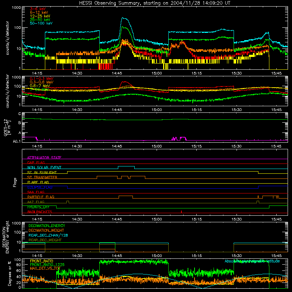The image size is (292, 292).
Task: Click the Degrees or % axis title
Action: (x=9, y=273)
